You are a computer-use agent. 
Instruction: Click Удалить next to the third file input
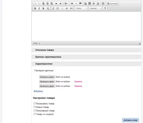click(78, 86)
